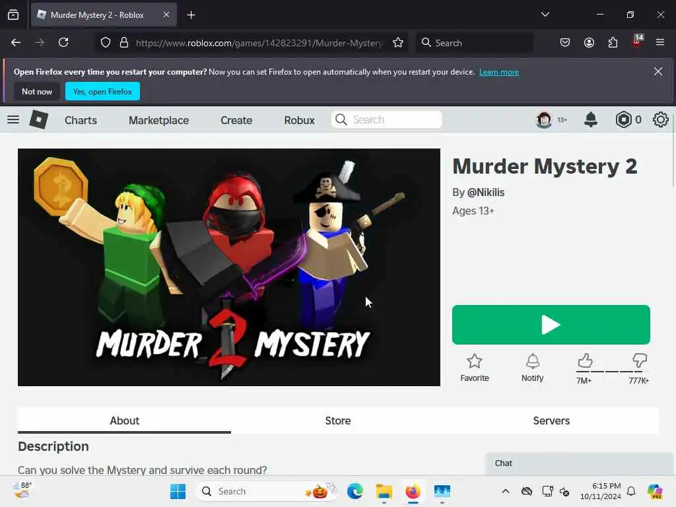Image resolution: width=676 pixels, height=507 pixels.
Task: Open the user avatar profile
Action: click(x=544, y=119)
